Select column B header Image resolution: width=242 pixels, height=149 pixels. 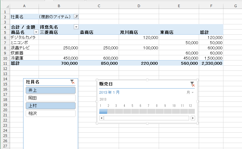coord(59,6)
